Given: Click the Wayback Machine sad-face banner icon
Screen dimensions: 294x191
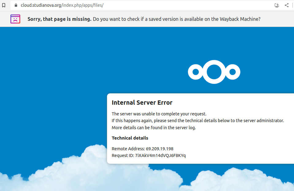Looking at the screenshot, I should (x=15, y=19).
